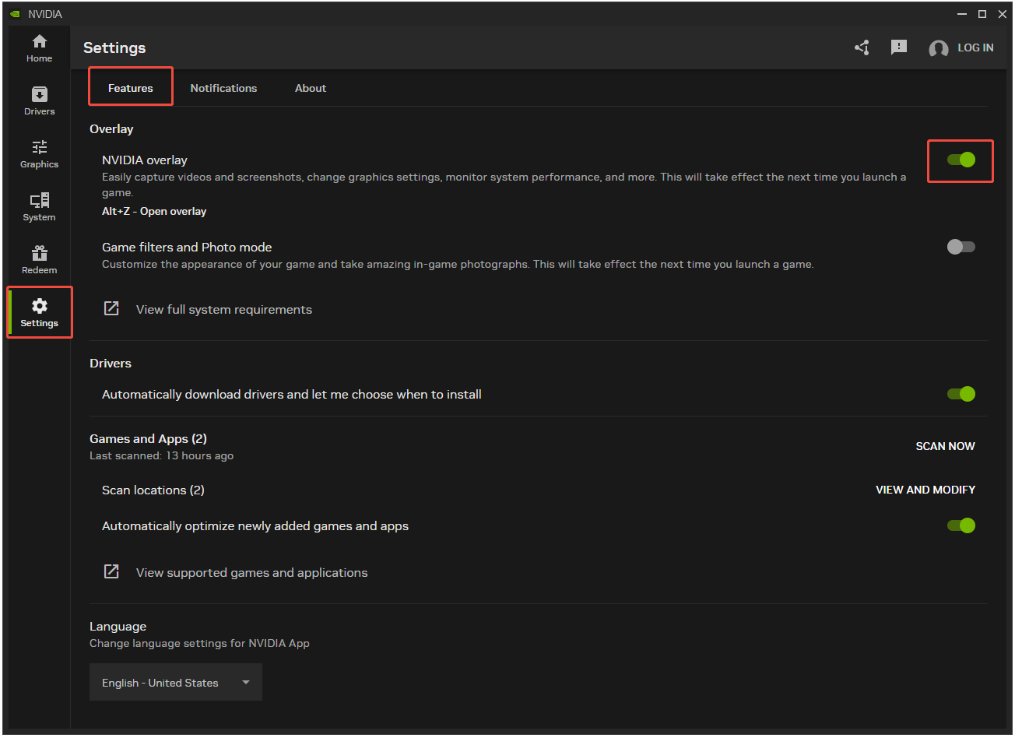Image resolution: width=1015 pixels, height=738 pixels.
Task: Switch to the Notifications tab
Action: 223,88
